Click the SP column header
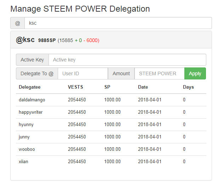This screenshot has width=218, height=184. tap(107, 87)
